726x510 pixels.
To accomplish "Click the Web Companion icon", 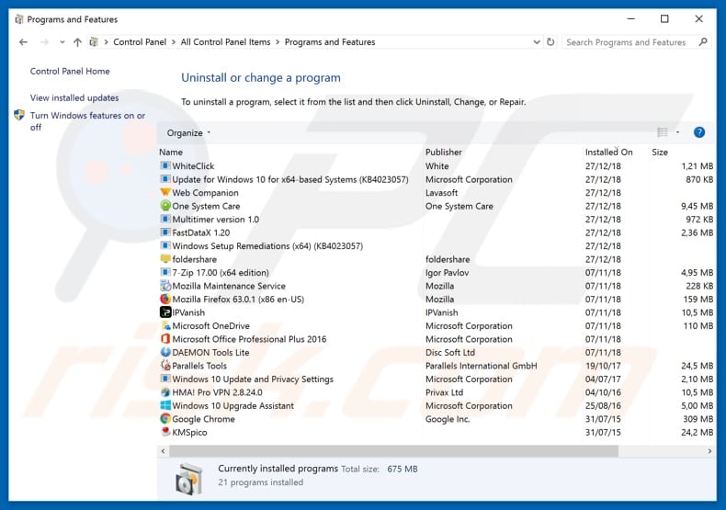I will [x=164, y=192].
